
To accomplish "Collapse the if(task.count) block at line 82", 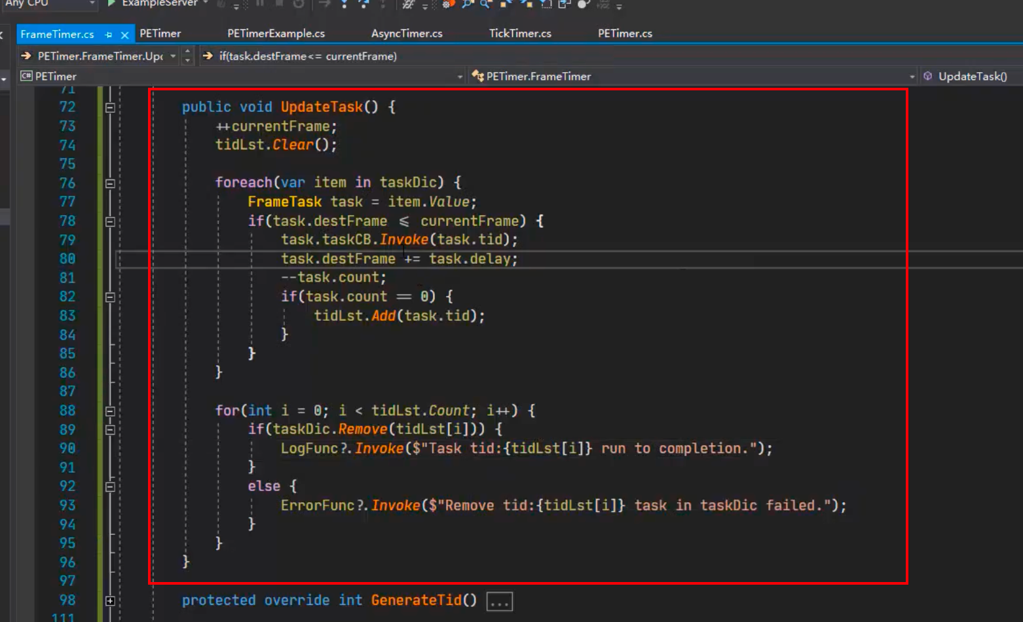I will click(x=110, y=297).
